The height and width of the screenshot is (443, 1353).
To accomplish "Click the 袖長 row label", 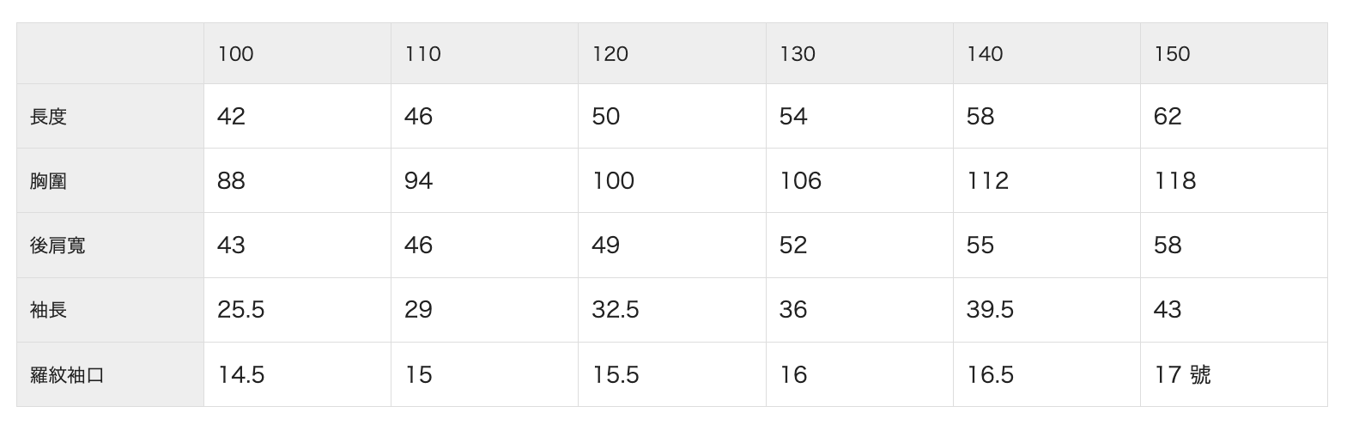I will (x=48, y=310).
